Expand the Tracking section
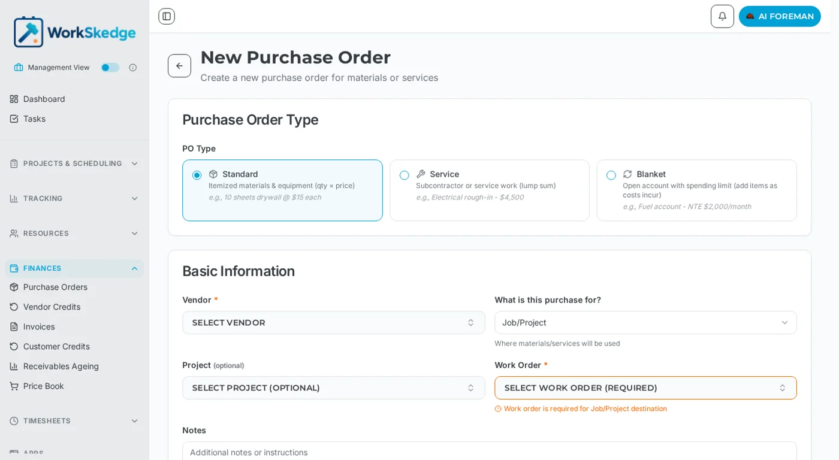The height and width of the screenshot is (460, 839). click(x=74, y=198)
